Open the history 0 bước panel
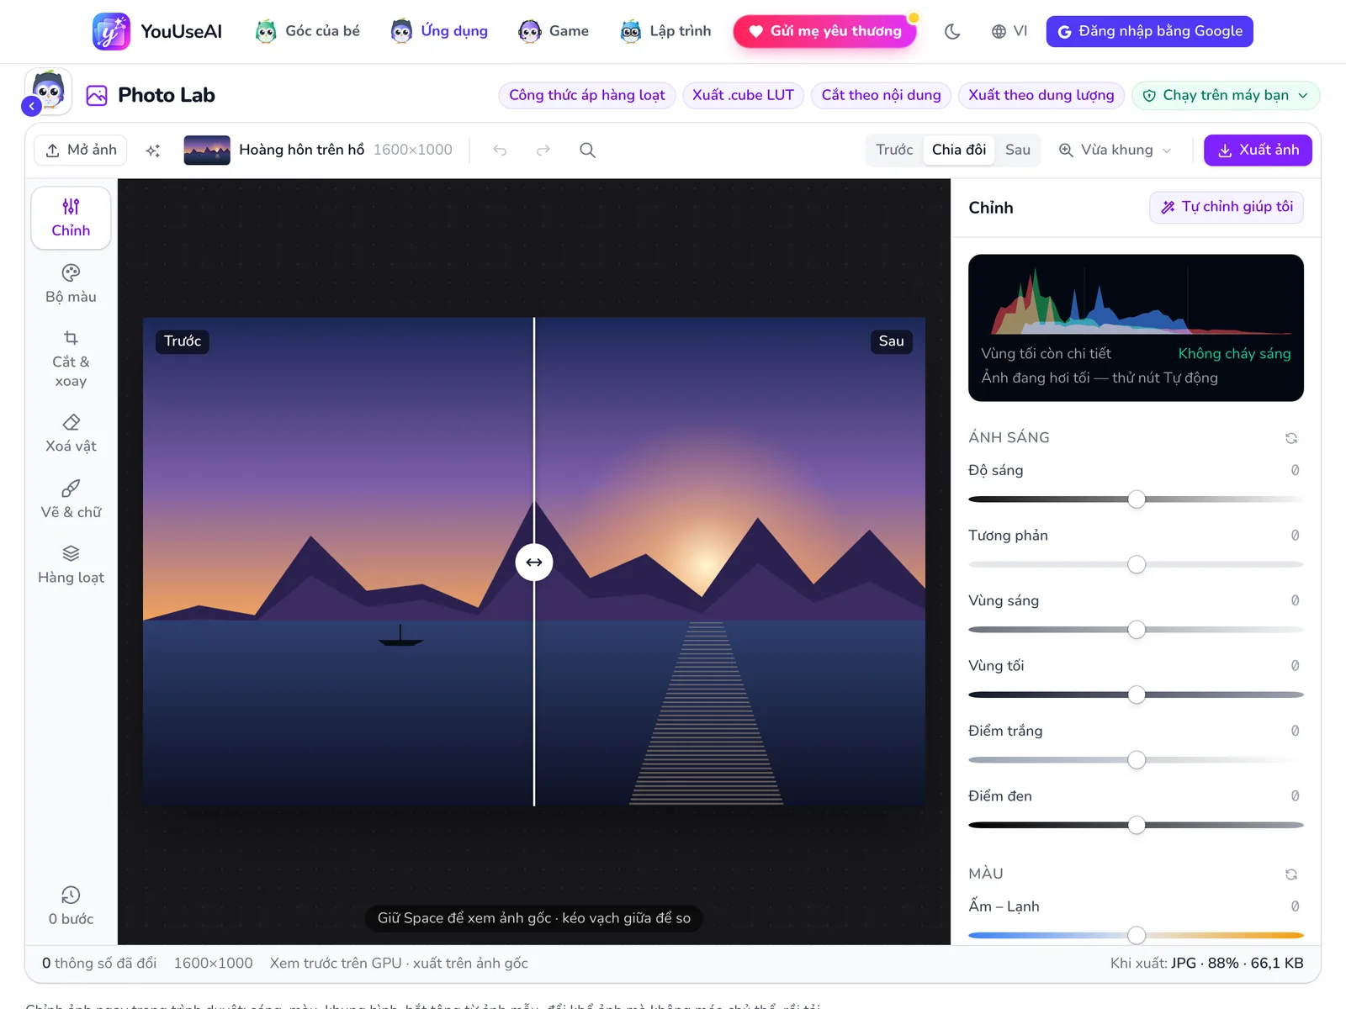1346x1009 pixels. (x=71, y=906)
